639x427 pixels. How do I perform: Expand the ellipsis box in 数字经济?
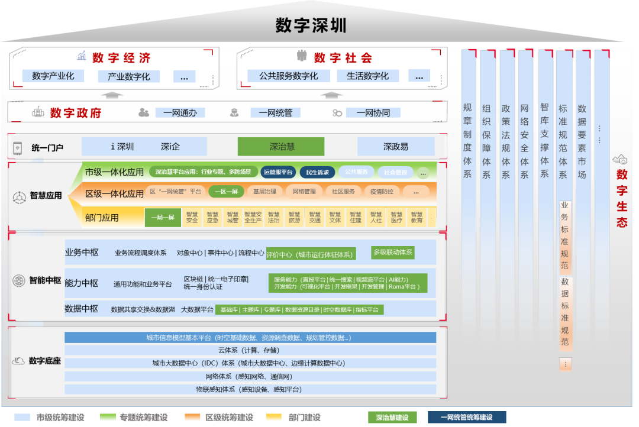[x=184, y=76]
